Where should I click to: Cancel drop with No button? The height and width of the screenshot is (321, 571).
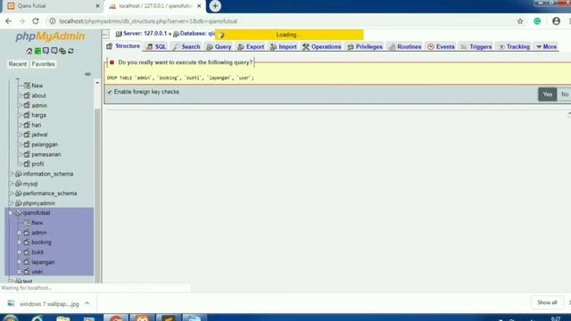565,95
